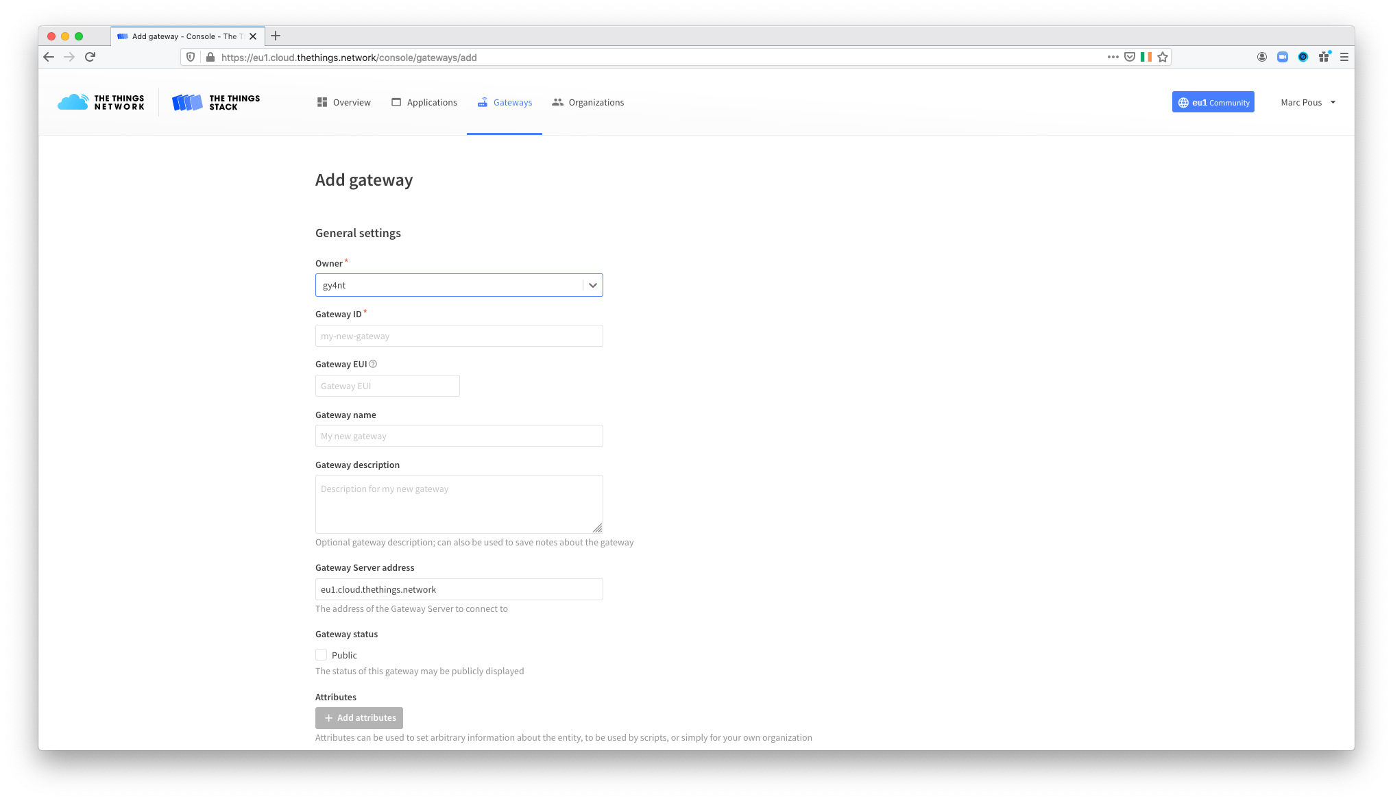Switch to the Organizations tab
1393x801 pixels.
(x=588, y=102)
